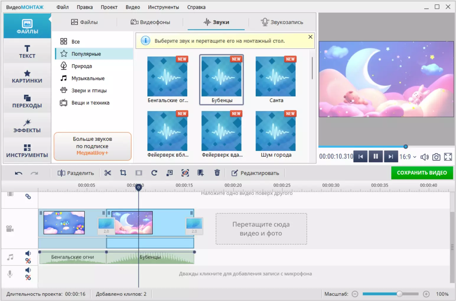
Task: Click the crossed-eye frame icon in toolbar
Action: point(185,173)
